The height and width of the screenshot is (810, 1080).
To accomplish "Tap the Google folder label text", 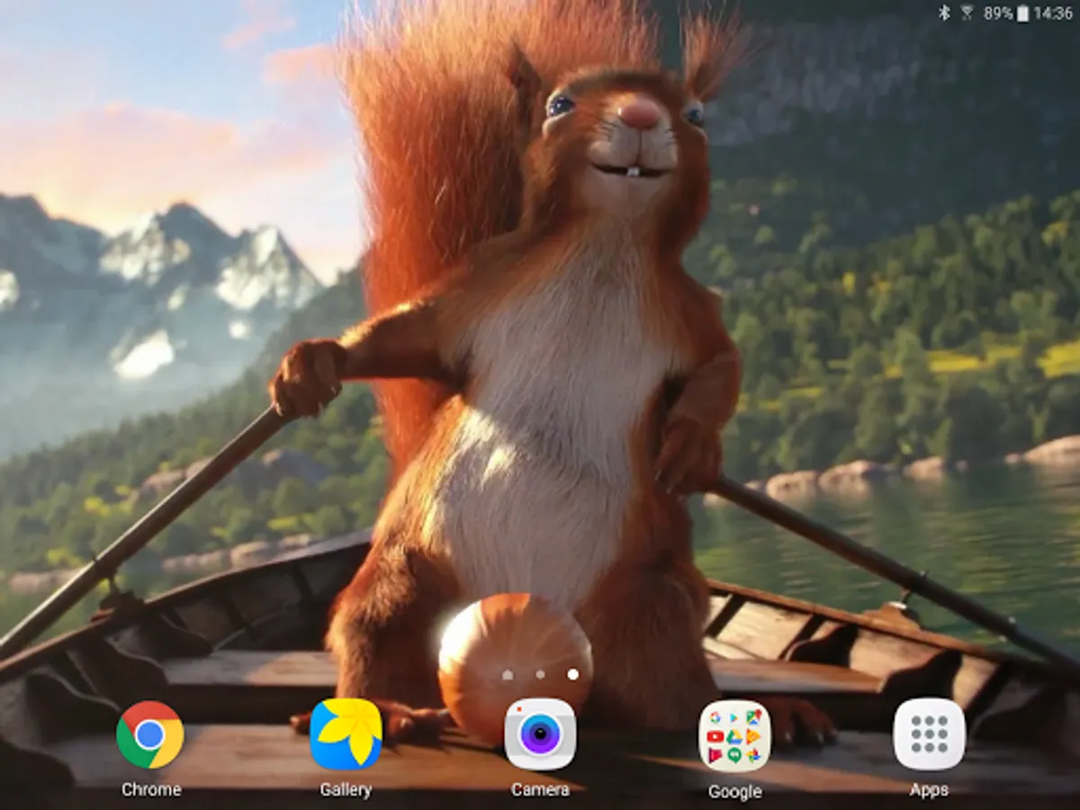I will 734,791.
